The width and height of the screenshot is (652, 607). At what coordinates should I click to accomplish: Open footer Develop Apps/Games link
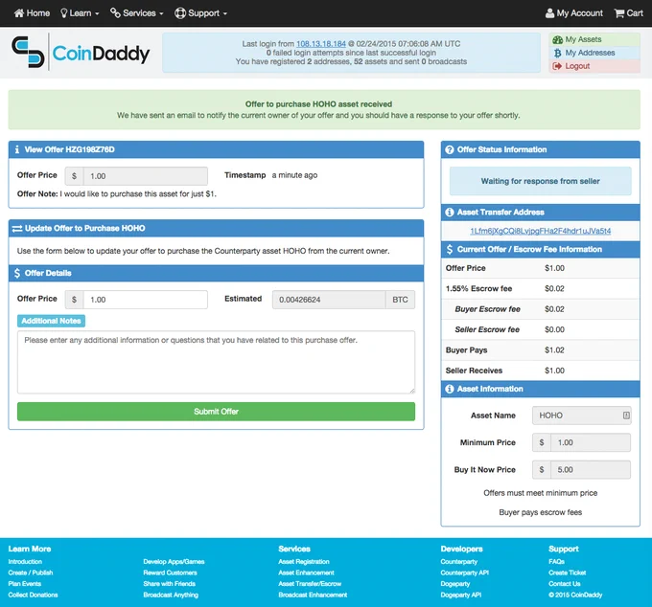[174, 562]
